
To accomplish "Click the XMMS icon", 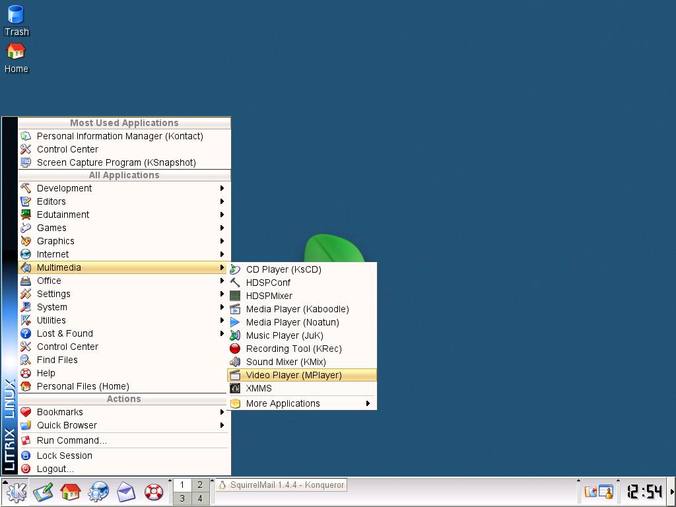I will coord(235,388).
